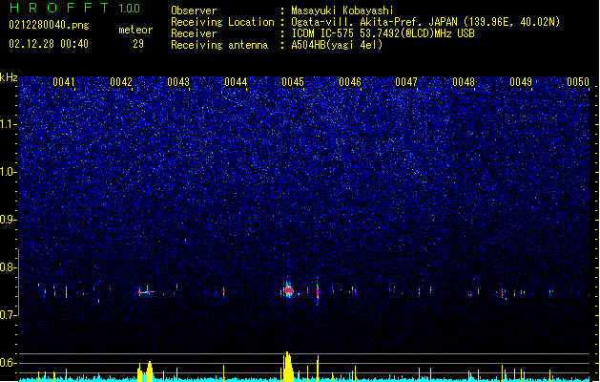Click the timestamp 02.12.28 00:40
The image size is (600, 382).
tap(49, 44)
